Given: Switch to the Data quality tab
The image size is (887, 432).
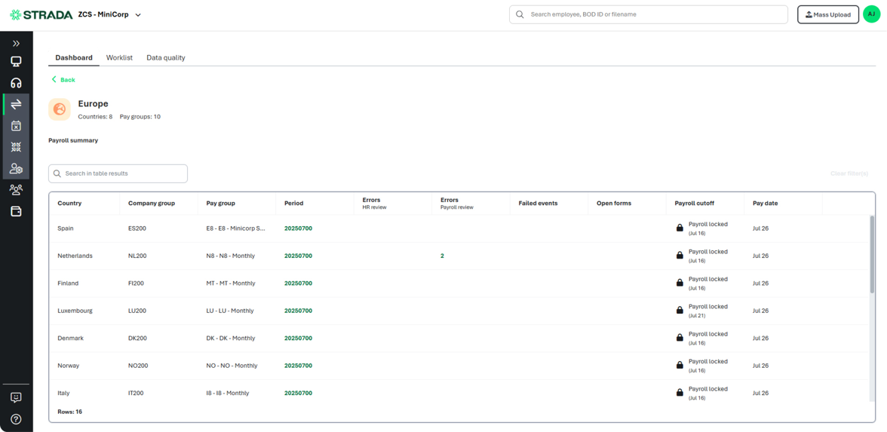Looking at the screenshot, I should click(165, 57).
